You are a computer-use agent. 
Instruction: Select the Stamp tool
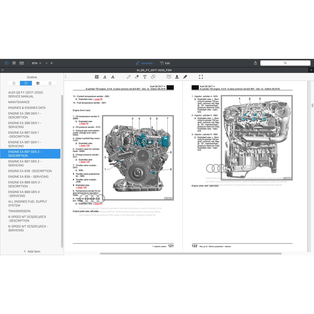coord(177,77)
